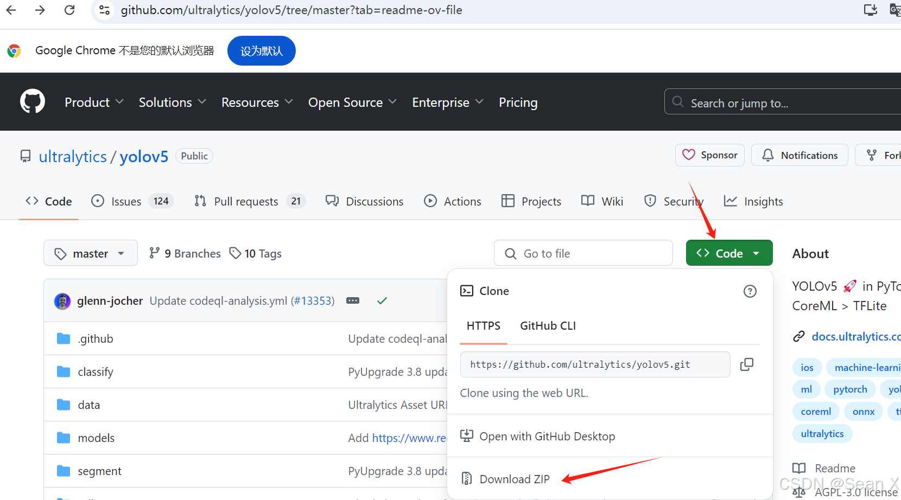Image resolution: width=901 pixels, height=500 pixels.
Task: Click the Download ZIP file icon
Action: (466, 479)
